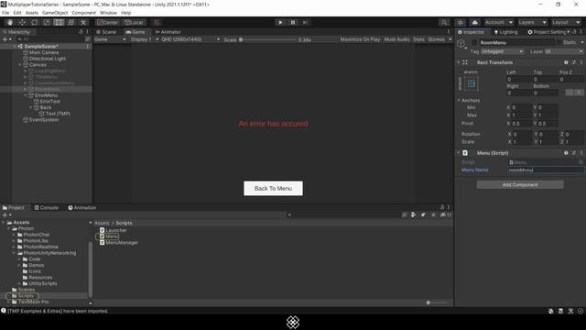This screenshot has width=586, height=330.
Task: Click the Menu Name input field
Action: (546, 170)
